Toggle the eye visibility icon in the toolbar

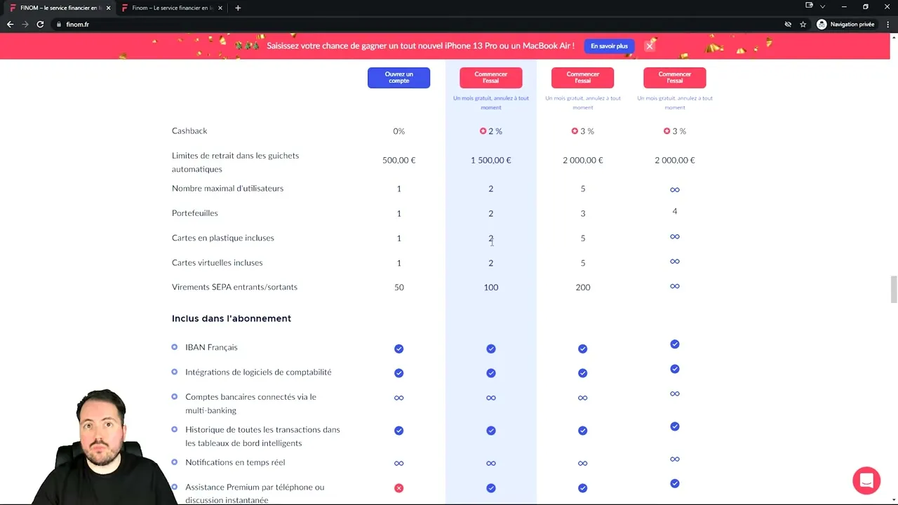point(788,24)
